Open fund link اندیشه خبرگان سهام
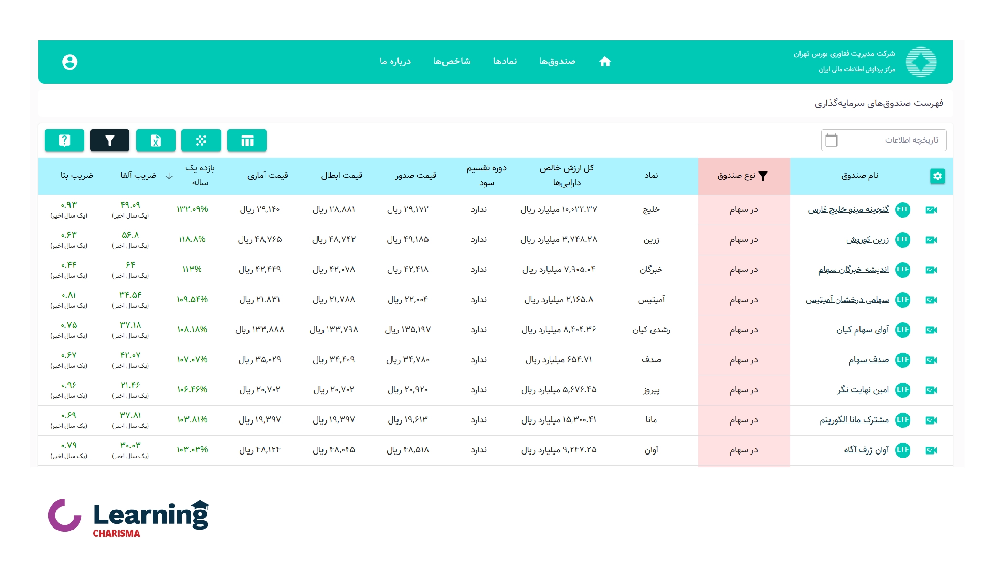 pyautogui.click(x=853, y=270)
